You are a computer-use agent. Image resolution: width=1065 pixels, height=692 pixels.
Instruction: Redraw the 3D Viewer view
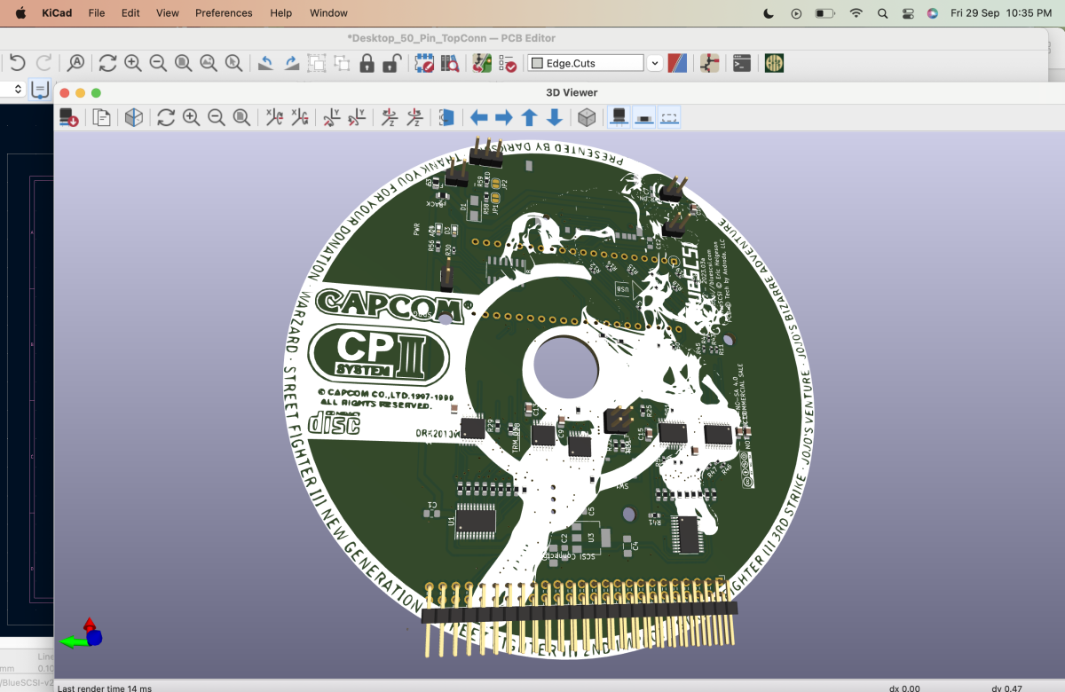(x=166, y=117)
